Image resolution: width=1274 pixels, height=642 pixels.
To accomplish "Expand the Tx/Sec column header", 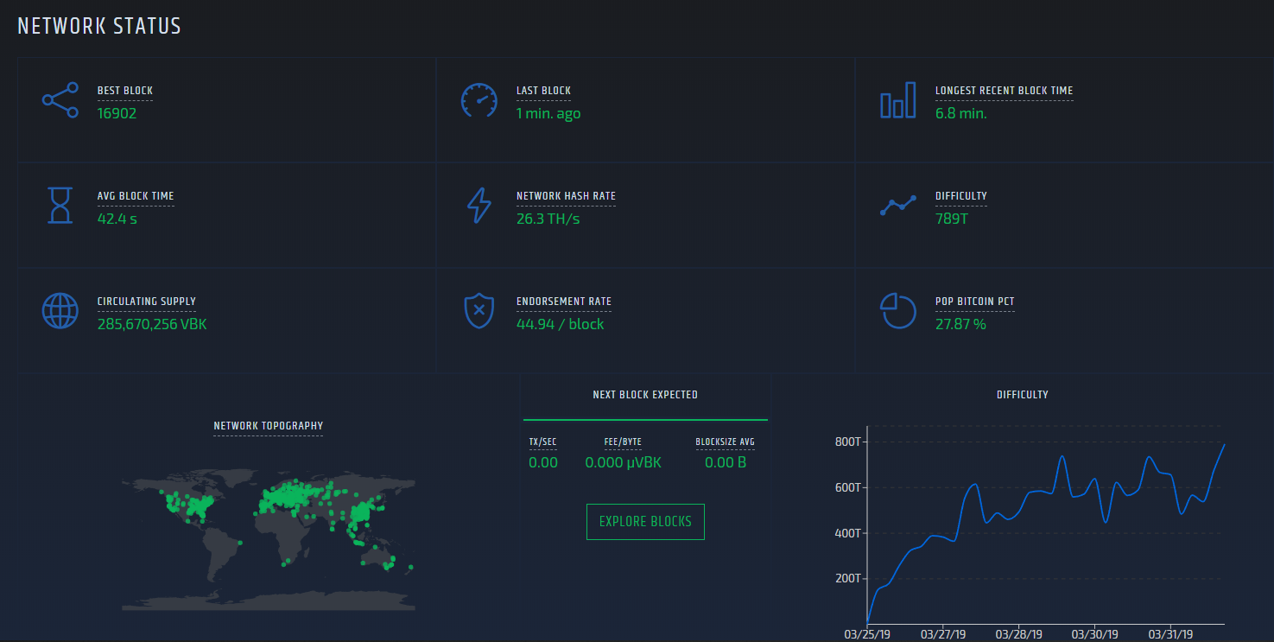I will click(543, 442).
